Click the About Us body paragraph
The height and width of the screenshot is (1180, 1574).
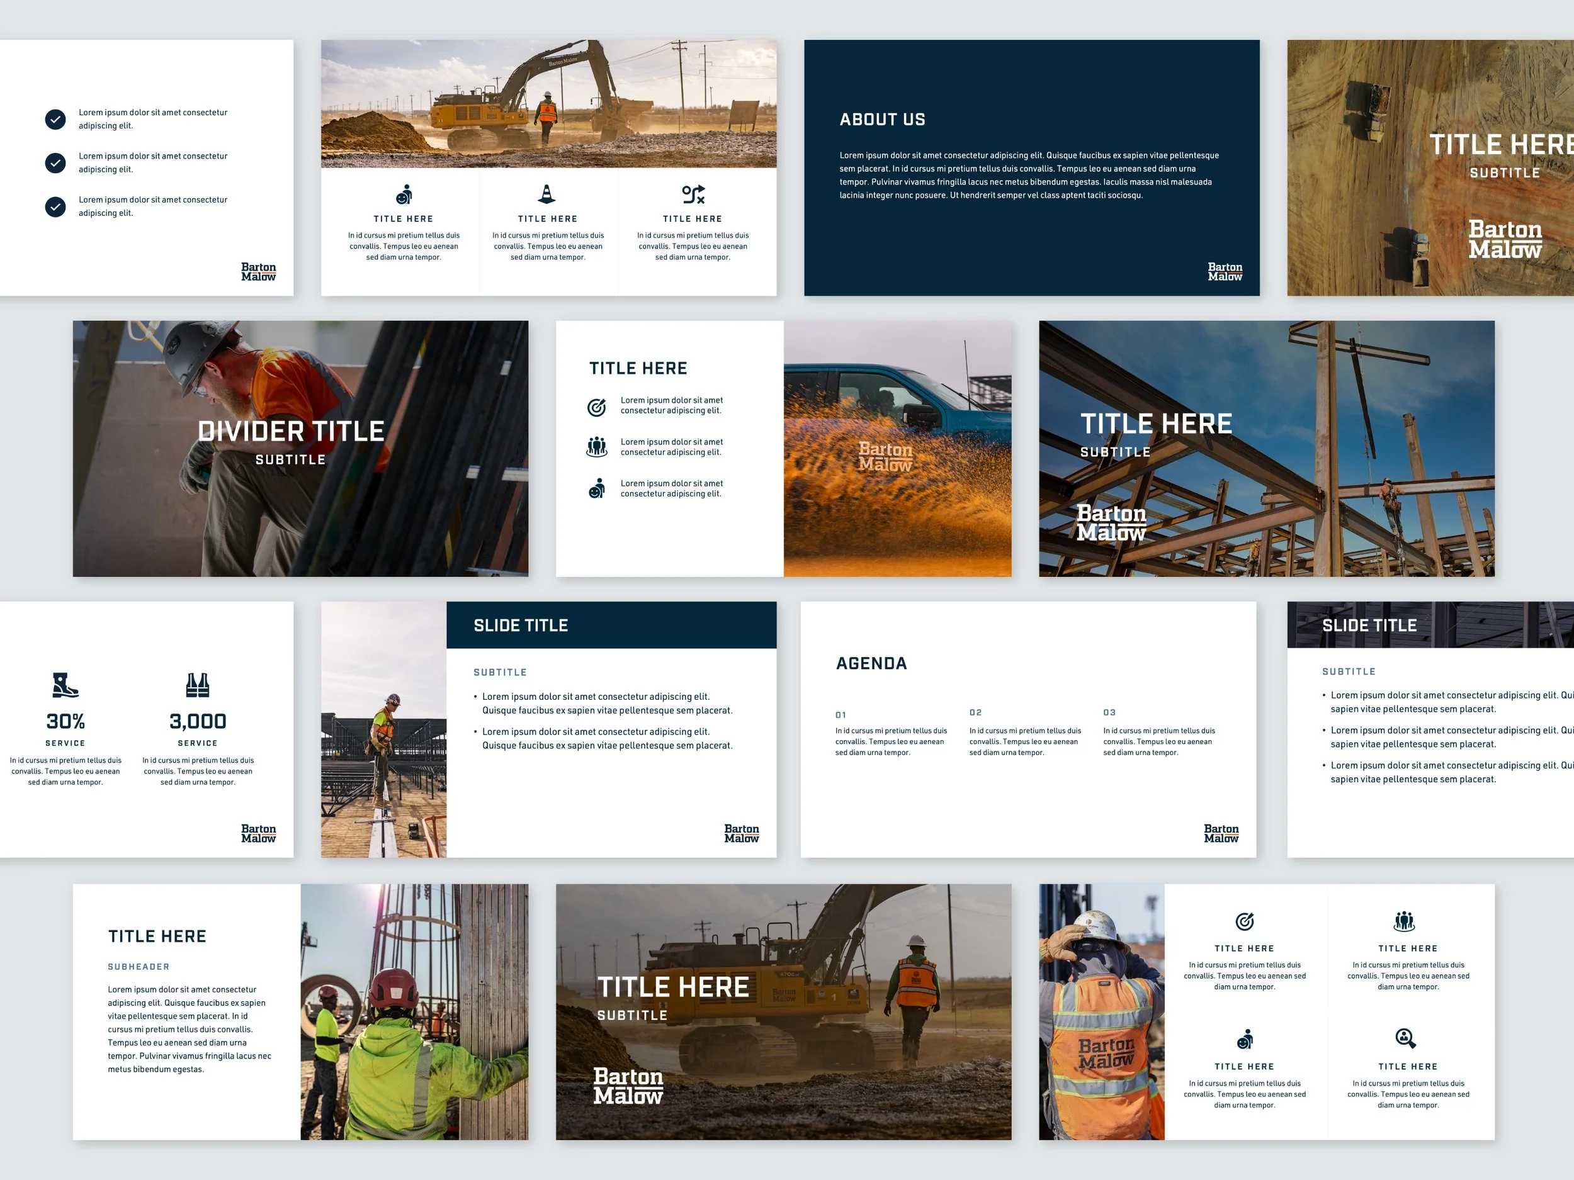[x=1029, y=175]
